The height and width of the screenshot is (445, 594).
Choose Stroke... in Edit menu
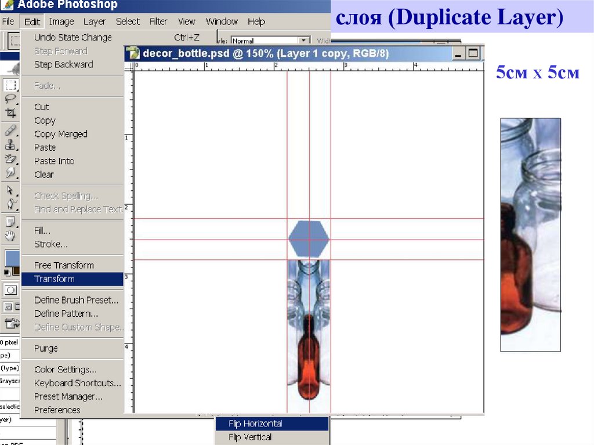[73, 244]
